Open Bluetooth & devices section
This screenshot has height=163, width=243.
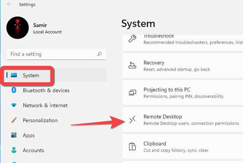(x=46, y=90)
